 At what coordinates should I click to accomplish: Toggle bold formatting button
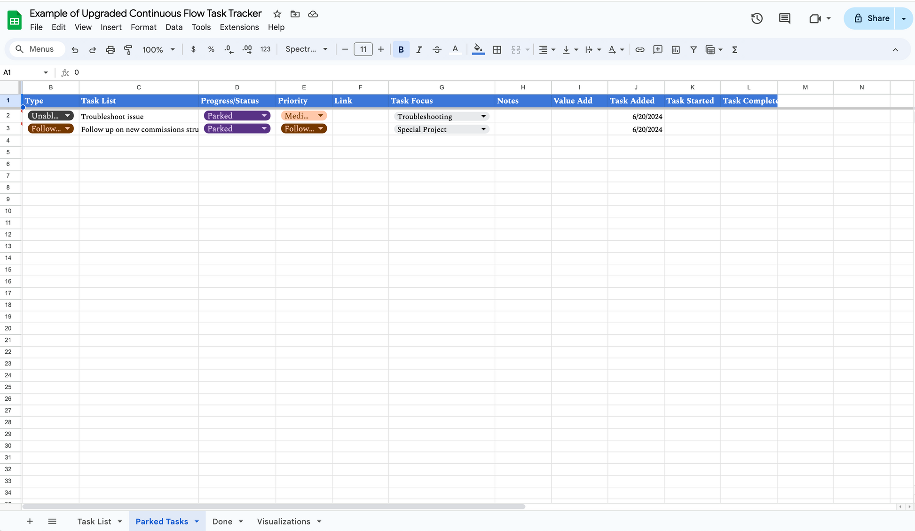[x=401, y=49]
